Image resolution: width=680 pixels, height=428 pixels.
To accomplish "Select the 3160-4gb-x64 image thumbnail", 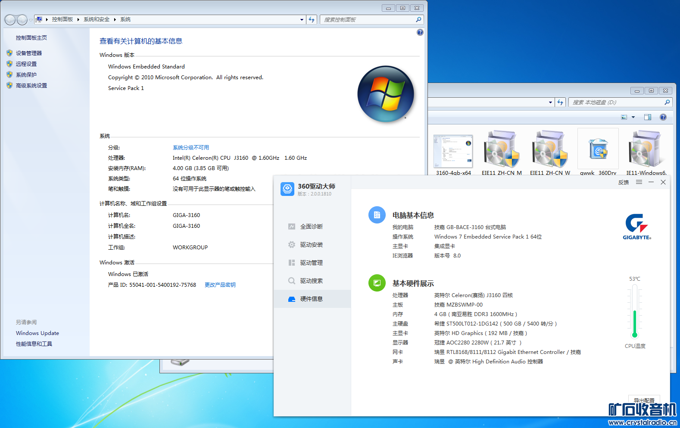I will tap(453, 152).
